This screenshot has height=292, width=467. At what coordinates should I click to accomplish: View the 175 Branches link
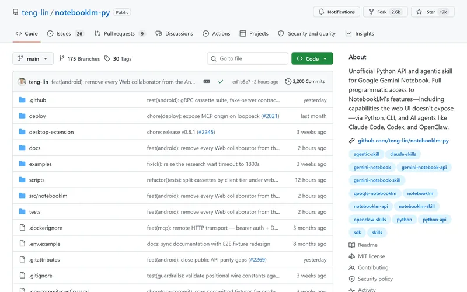coord(79,59)
